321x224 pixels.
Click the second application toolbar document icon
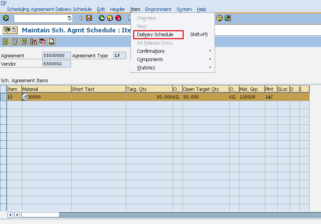click(15, 42)
